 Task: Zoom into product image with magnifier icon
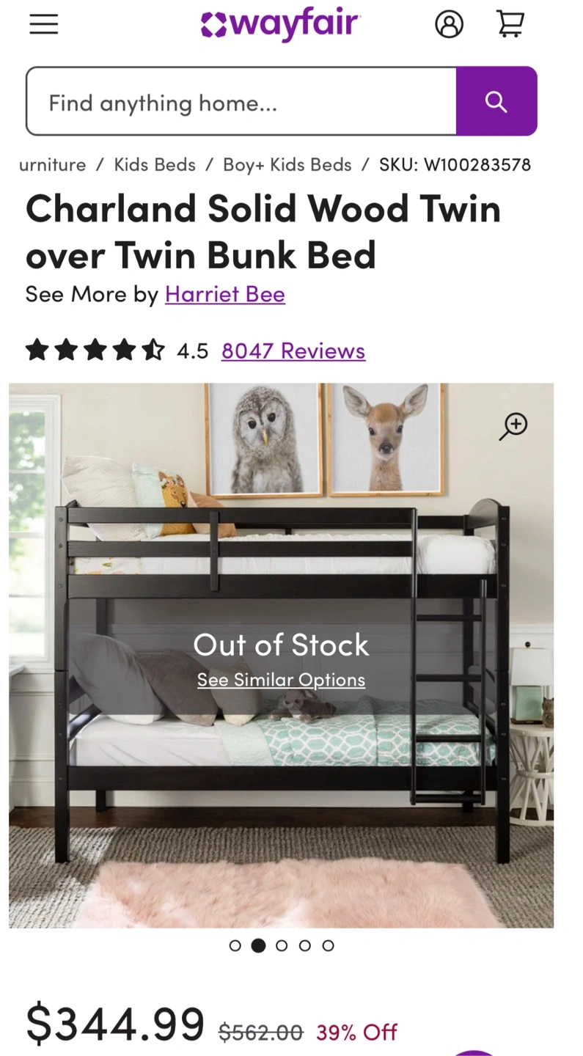click(x=513, y=426)
